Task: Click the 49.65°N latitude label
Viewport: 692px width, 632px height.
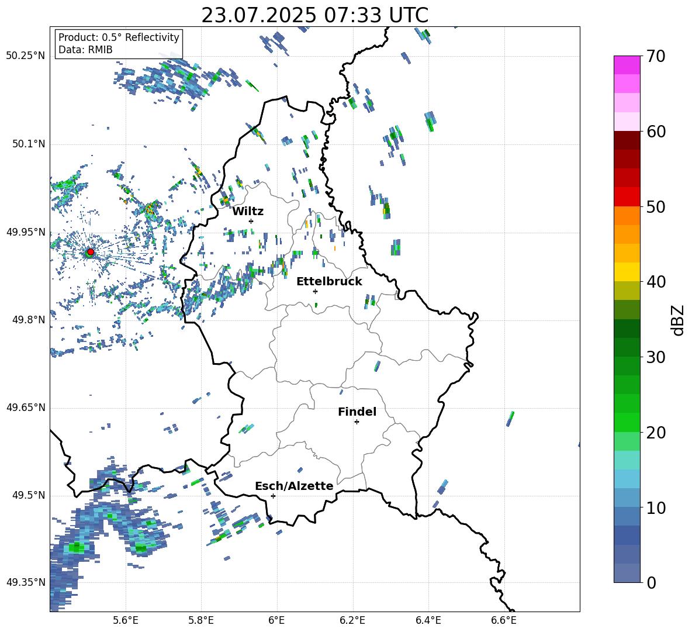Action: pos(26,407)
